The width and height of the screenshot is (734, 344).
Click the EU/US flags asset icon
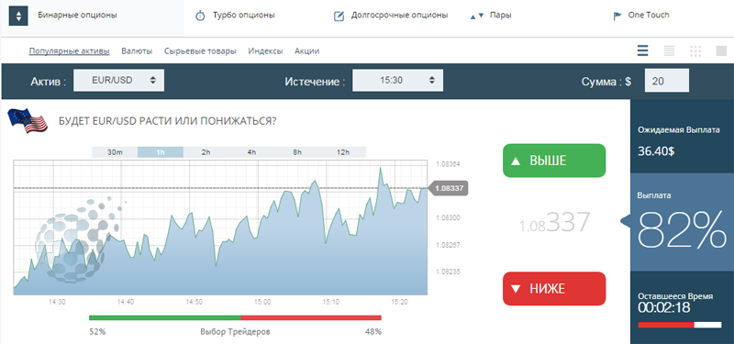pos(28,120)
